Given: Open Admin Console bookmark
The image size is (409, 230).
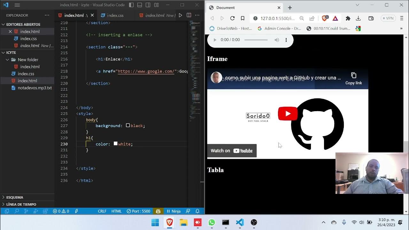Looking at the screenshot, I should point(279,28).
